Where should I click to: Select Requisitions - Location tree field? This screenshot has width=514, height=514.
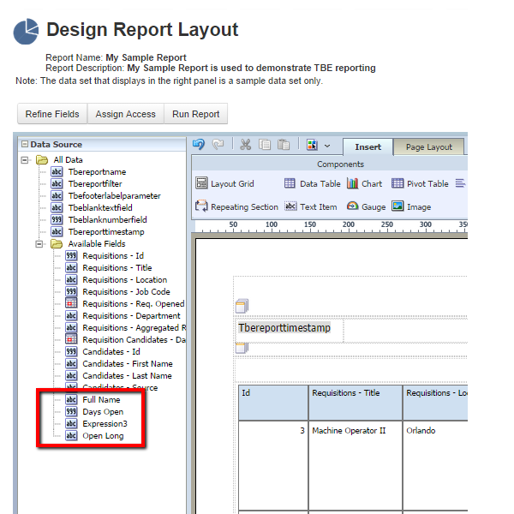pyautogui.click(x=116, y=279)
